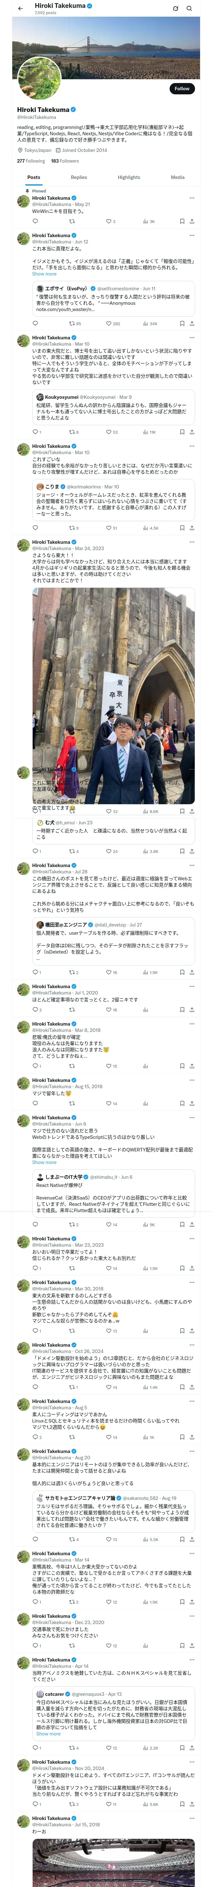Repost the pinned May 21 post
Image resolution: width=212 pixels, height=1887 pixels.
(x=72, y=220)
